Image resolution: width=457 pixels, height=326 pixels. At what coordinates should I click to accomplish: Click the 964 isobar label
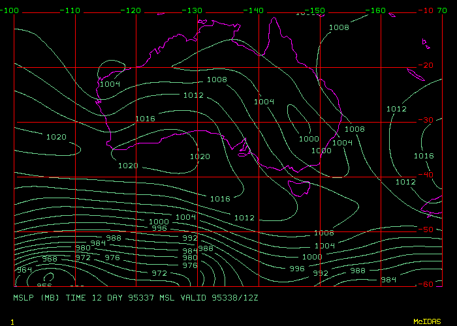tap(24, 270)
